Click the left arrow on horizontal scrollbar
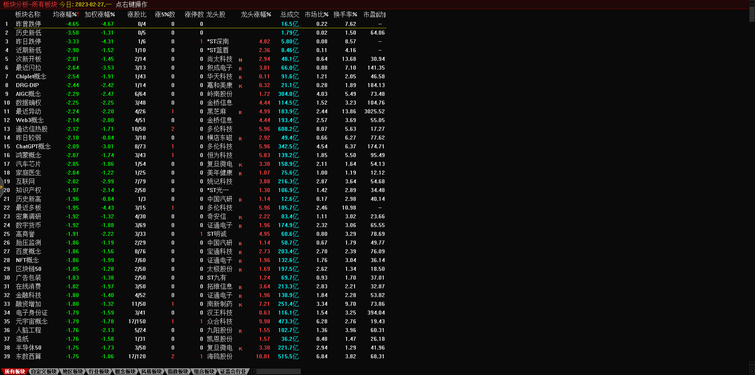Viewport: 755px width, 375px height. coord(254,371)
